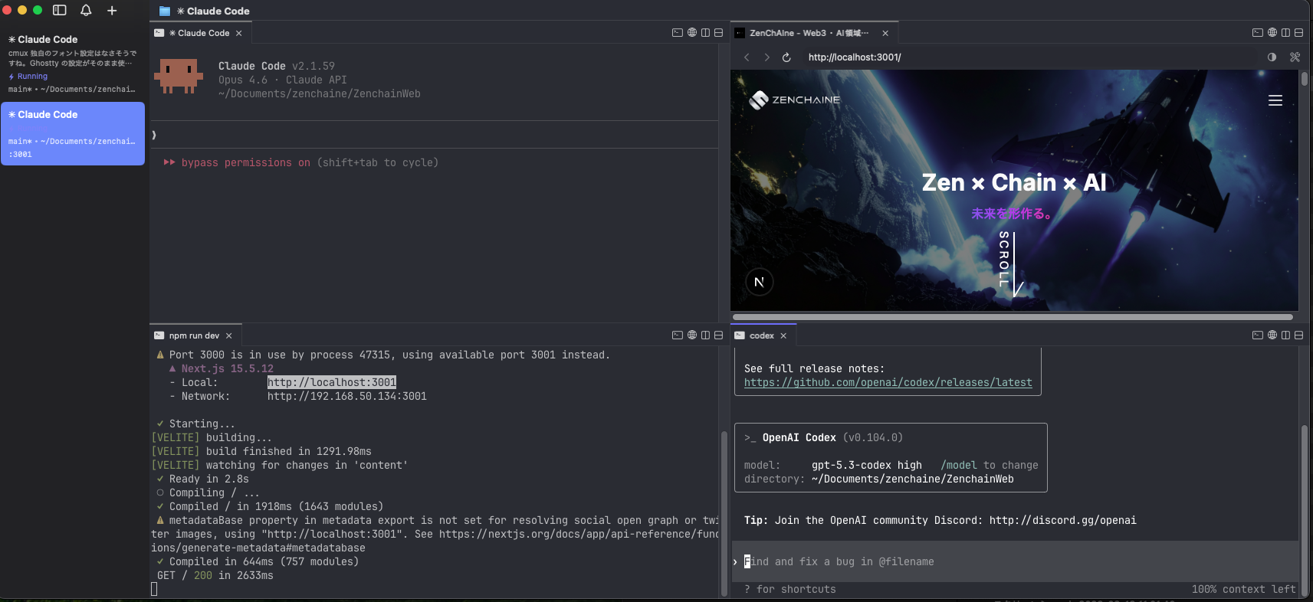Click globe browser icon in npm run dev pane
Screen dimensions: 1313x602
click(692, 335)
